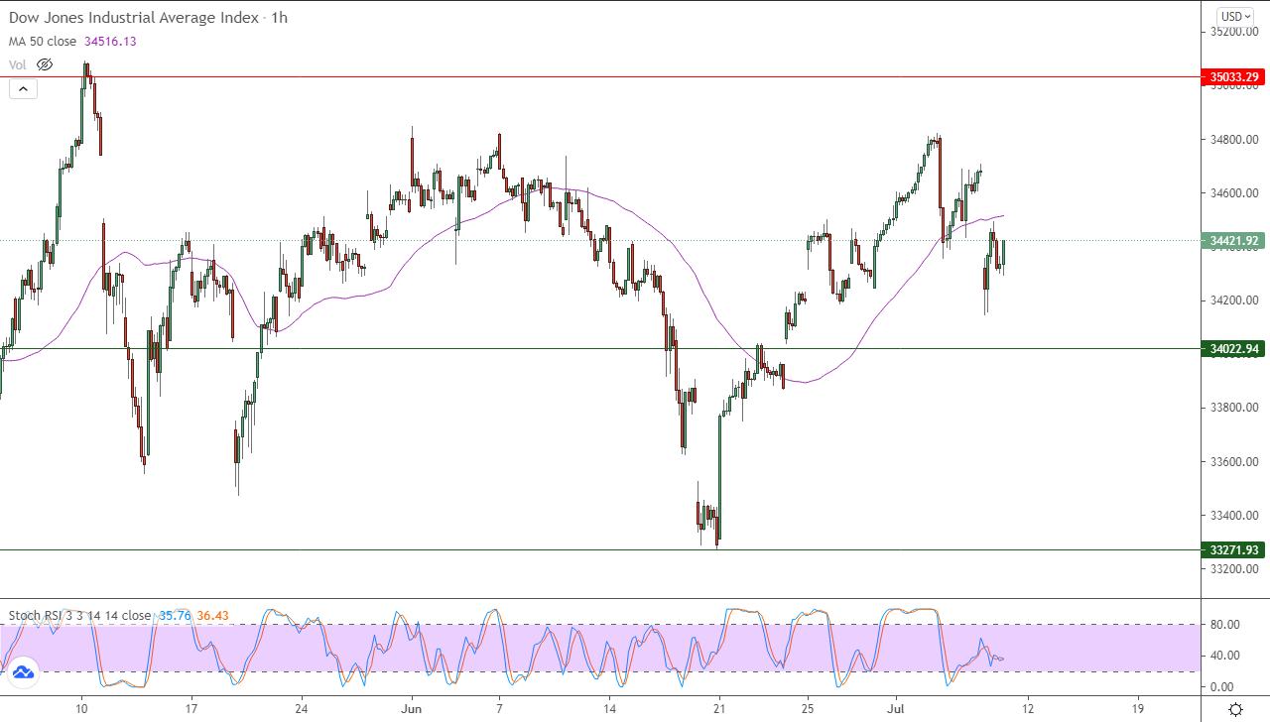Click the 33600.00 label on the price axis

pos(1234,461)
